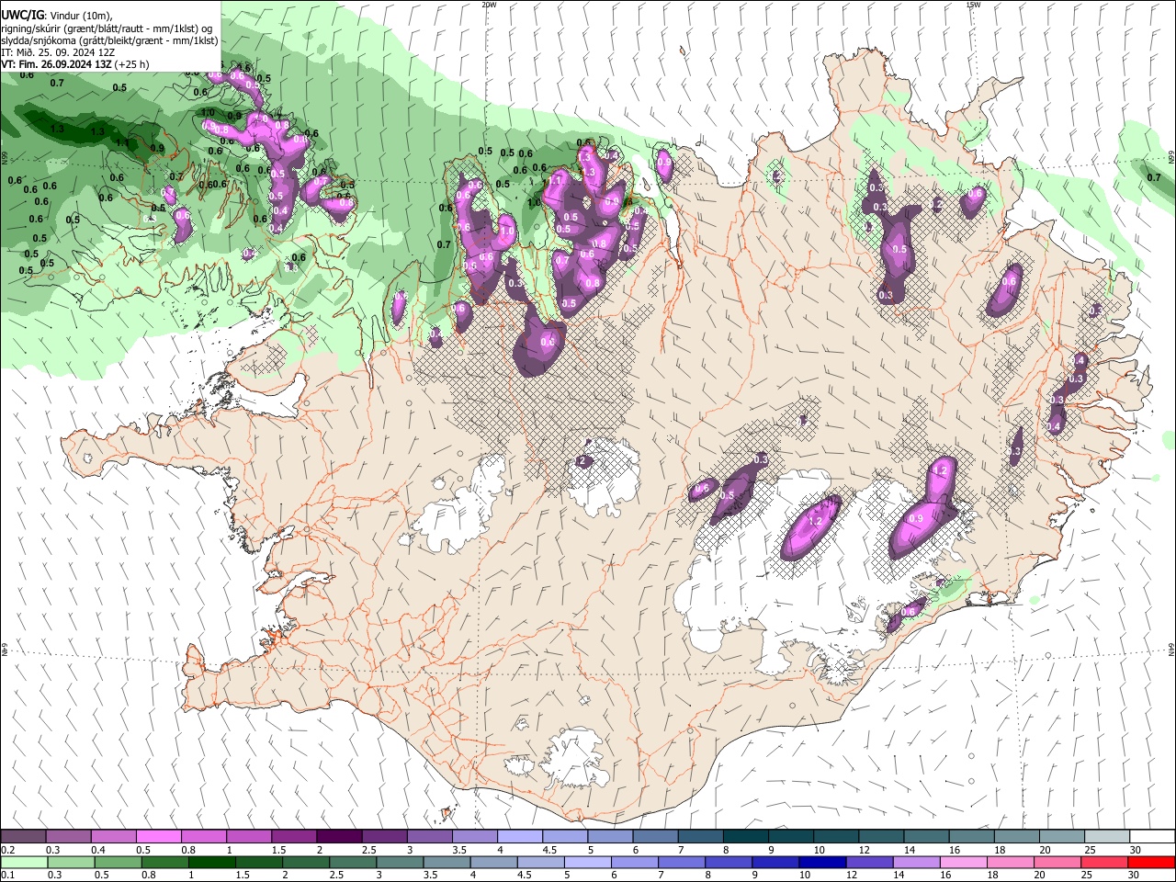1176x882 pixels.
Task: Click the top-row 0.3 purple swatch
Action: (x=68, y=837)
